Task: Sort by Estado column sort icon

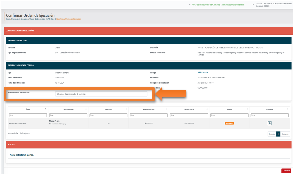Action: click(x=248, y=109)
